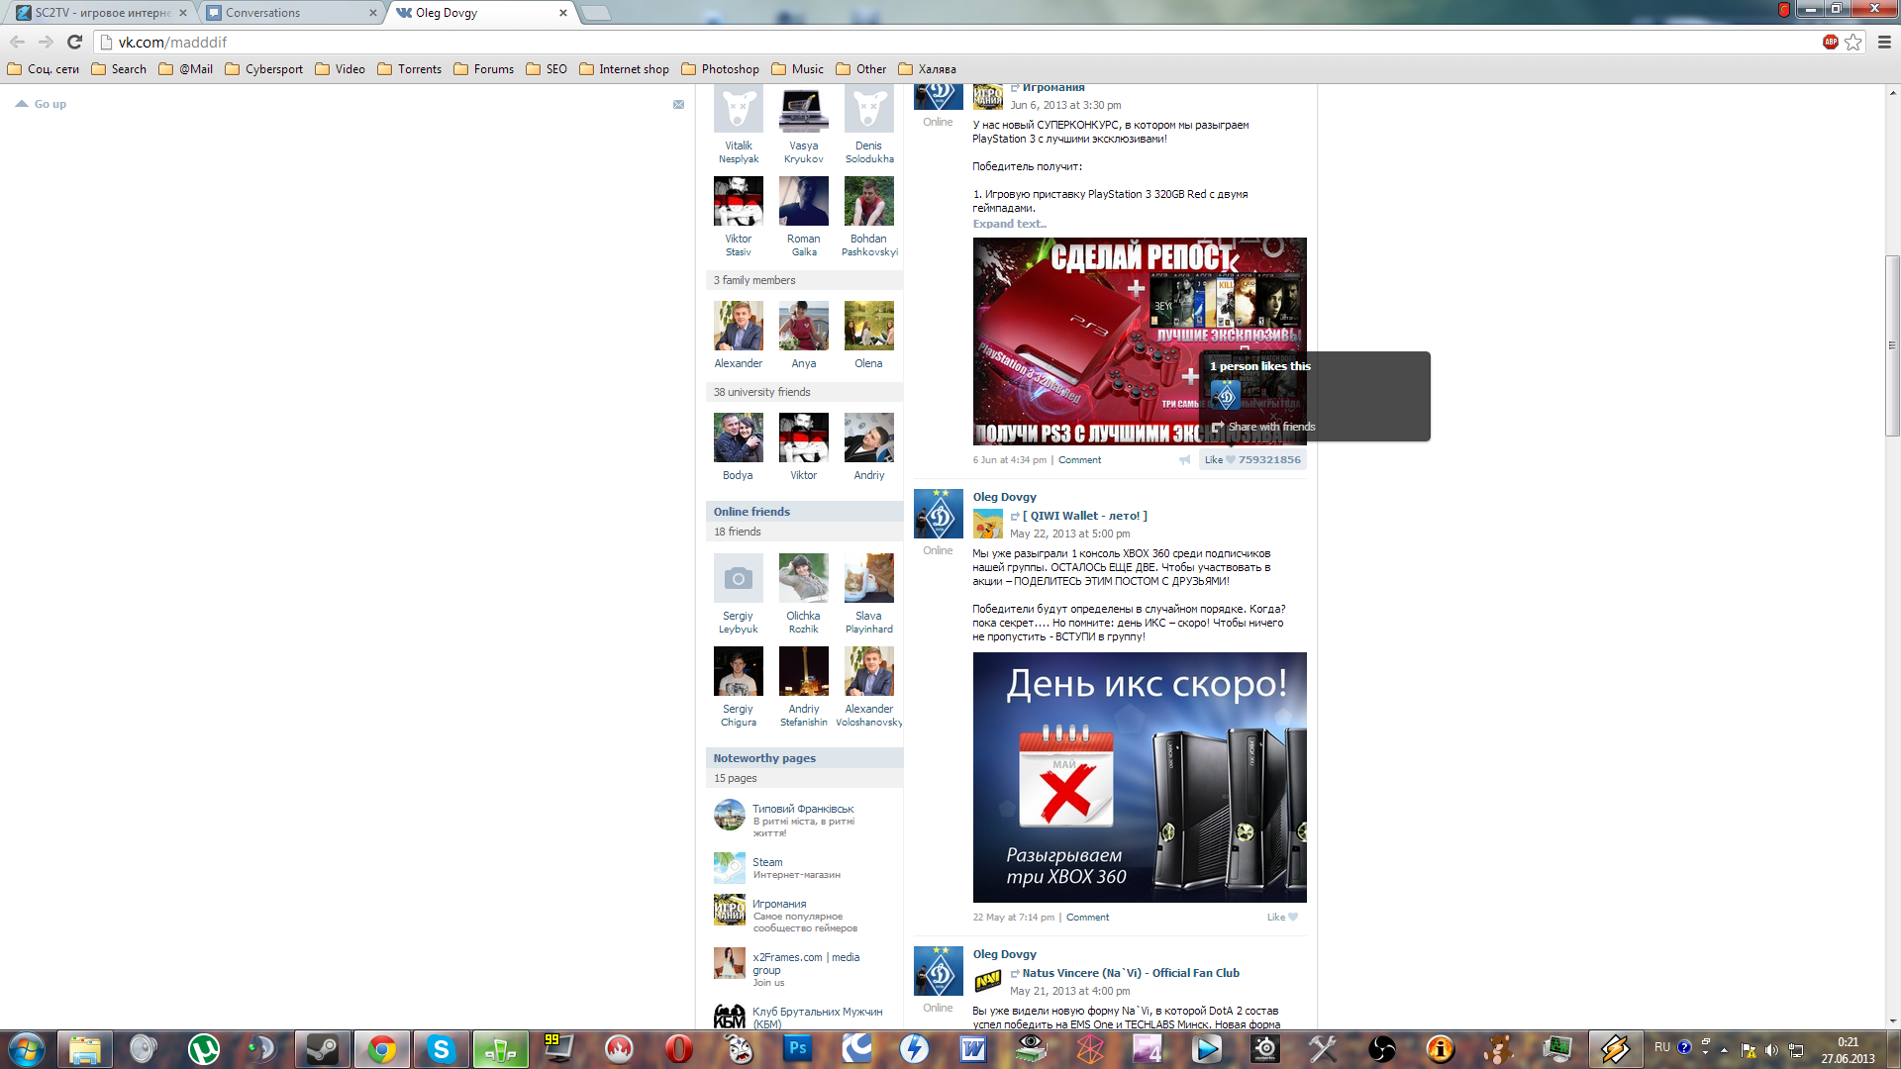Click Share with friends in the popup
Screen dimensions: 1901x1069
tap(1263, 427)
